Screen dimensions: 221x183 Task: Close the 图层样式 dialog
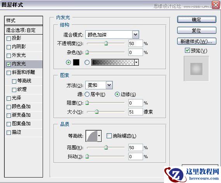(x=216, y=5)
